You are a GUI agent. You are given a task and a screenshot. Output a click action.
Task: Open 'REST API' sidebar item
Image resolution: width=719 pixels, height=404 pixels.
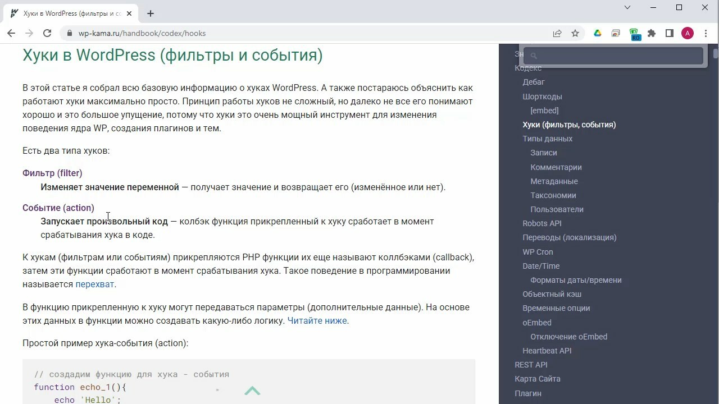point(531,365)
